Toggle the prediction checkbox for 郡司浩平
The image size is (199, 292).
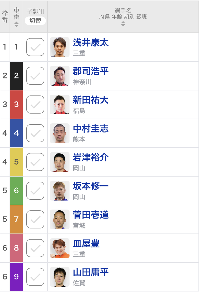[35, 76]
